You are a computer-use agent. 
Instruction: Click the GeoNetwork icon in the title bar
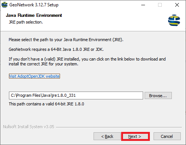(x=4, y=5)
